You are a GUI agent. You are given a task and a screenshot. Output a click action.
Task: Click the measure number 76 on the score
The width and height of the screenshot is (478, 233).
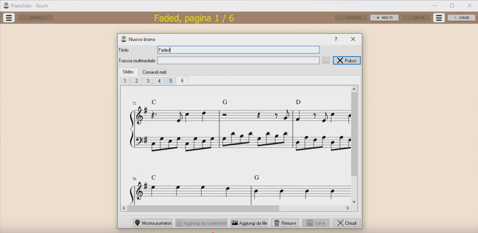134,179
